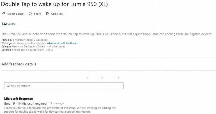Click the Share icon
216x114 pixels.
click(x=30, y=14)
